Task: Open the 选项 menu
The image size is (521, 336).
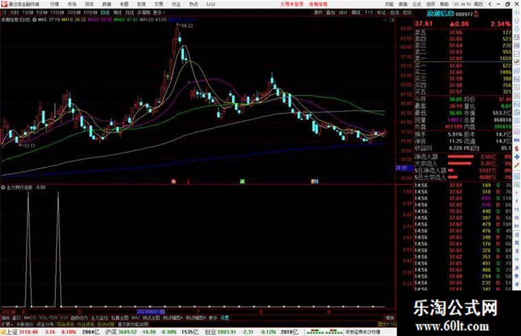Action: click(431, 4)
